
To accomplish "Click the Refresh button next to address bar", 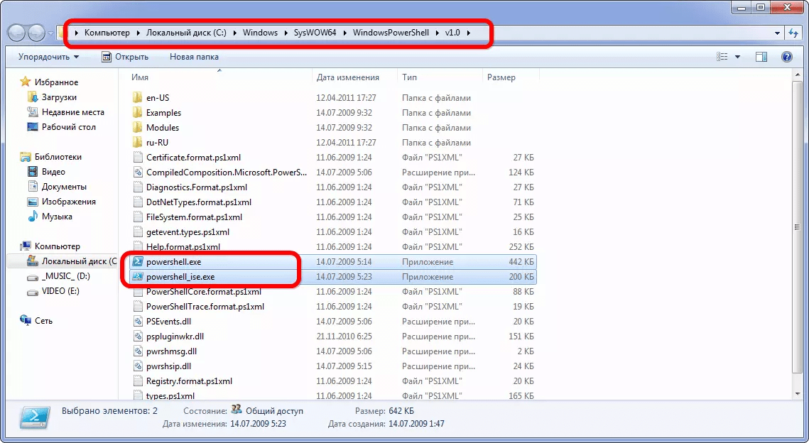I will tap(793, 33).
